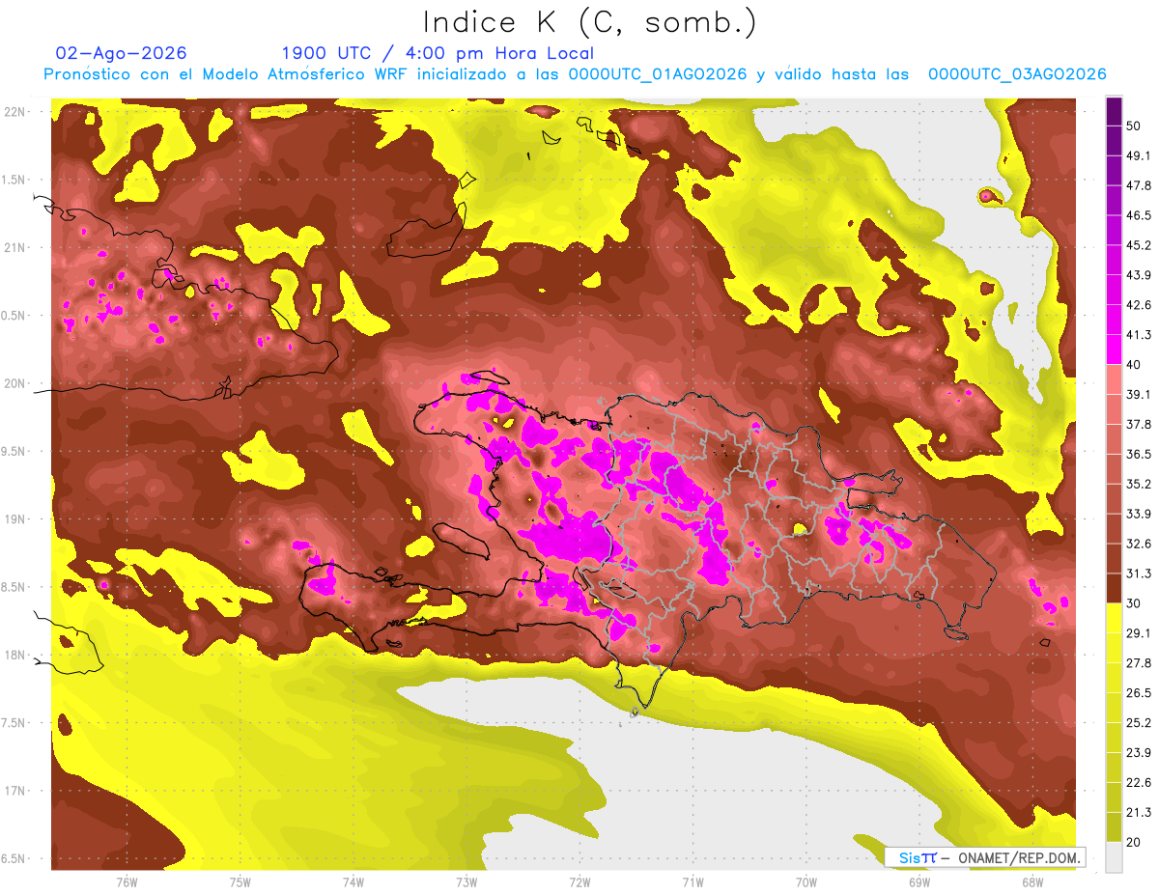Image resolution: width=1159 pixels, height=895 pixels.
Task: Click the latitude axis label "19N"
Action: click(x=14, y=518)
